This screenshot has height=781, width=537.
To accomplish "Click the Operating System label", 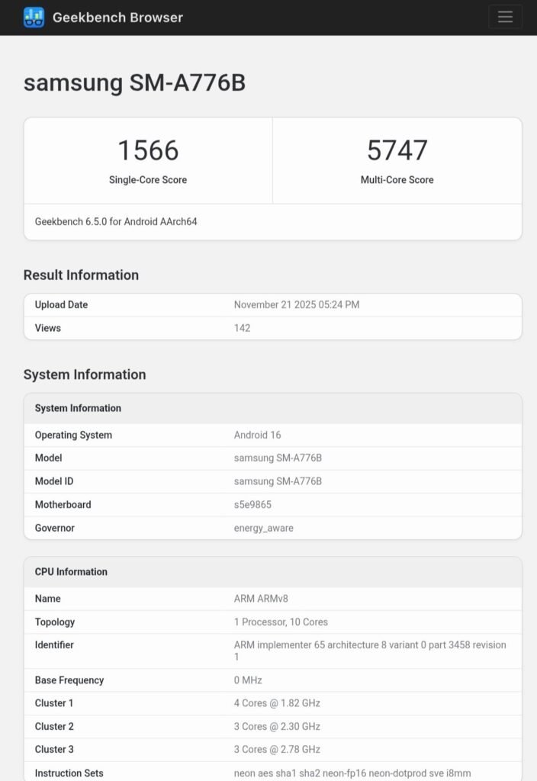I will pos(73,435).
